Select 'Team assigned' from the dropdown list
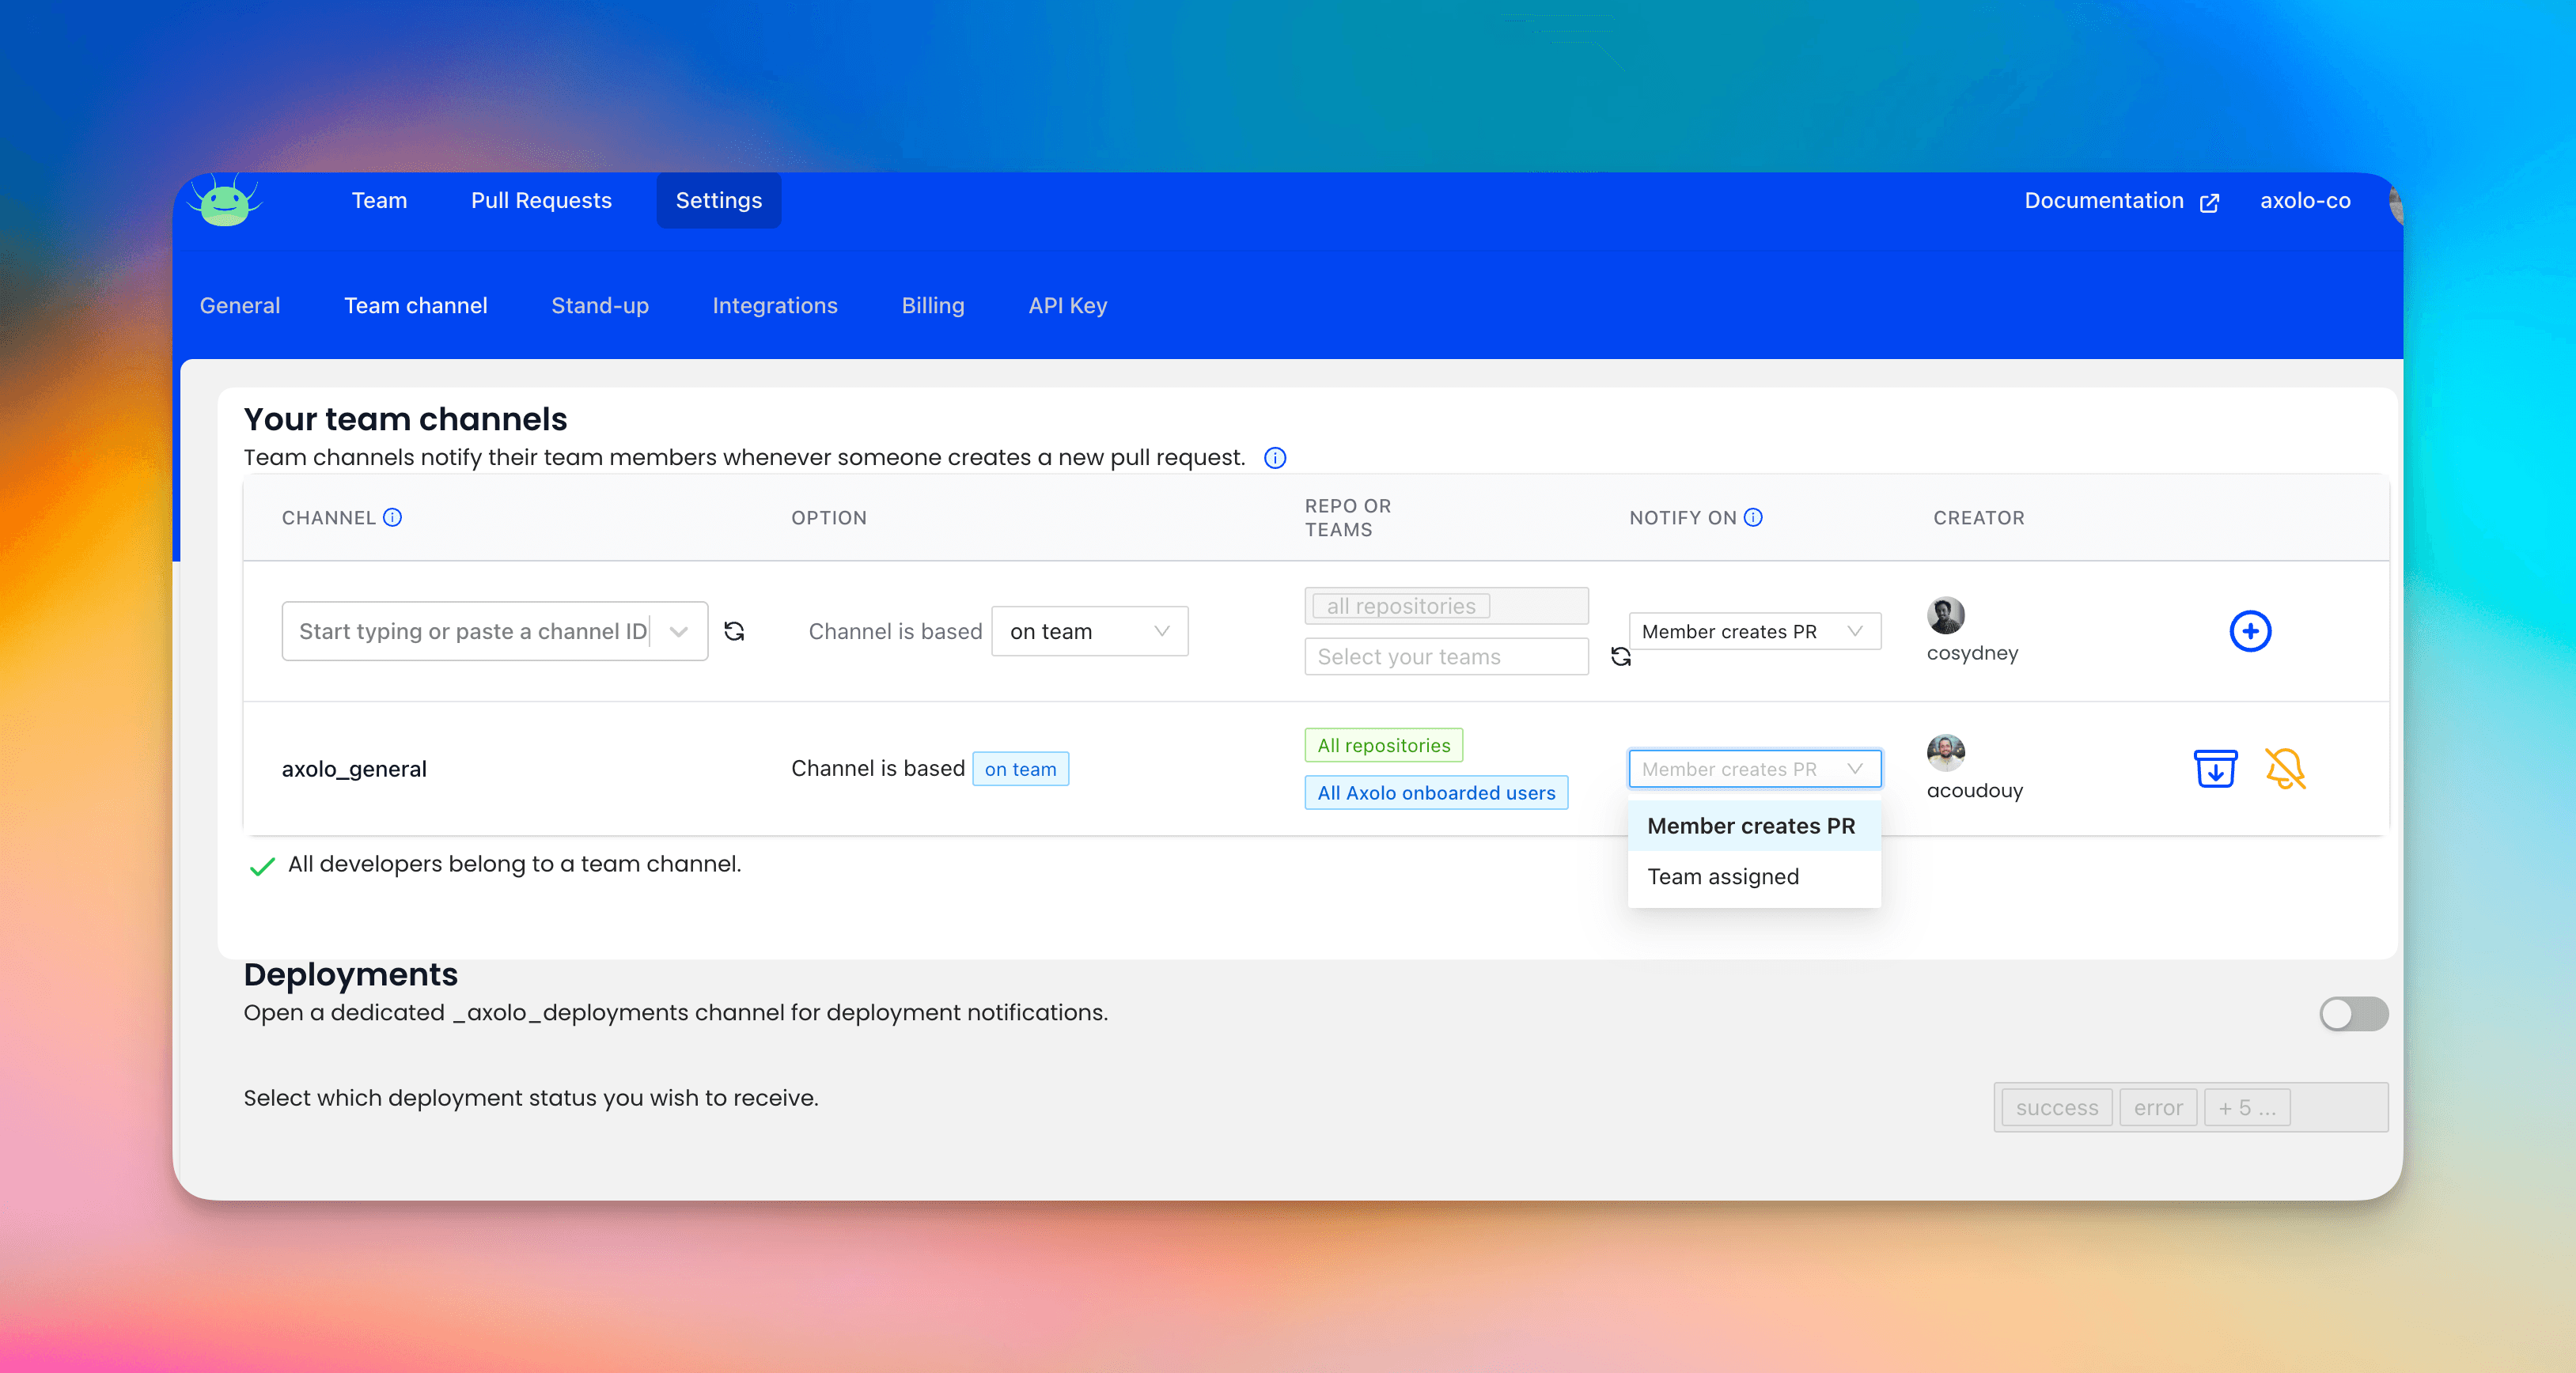Image resolution: width=2576 pixels, height=1373 pixels. (x=1723, y=877)
